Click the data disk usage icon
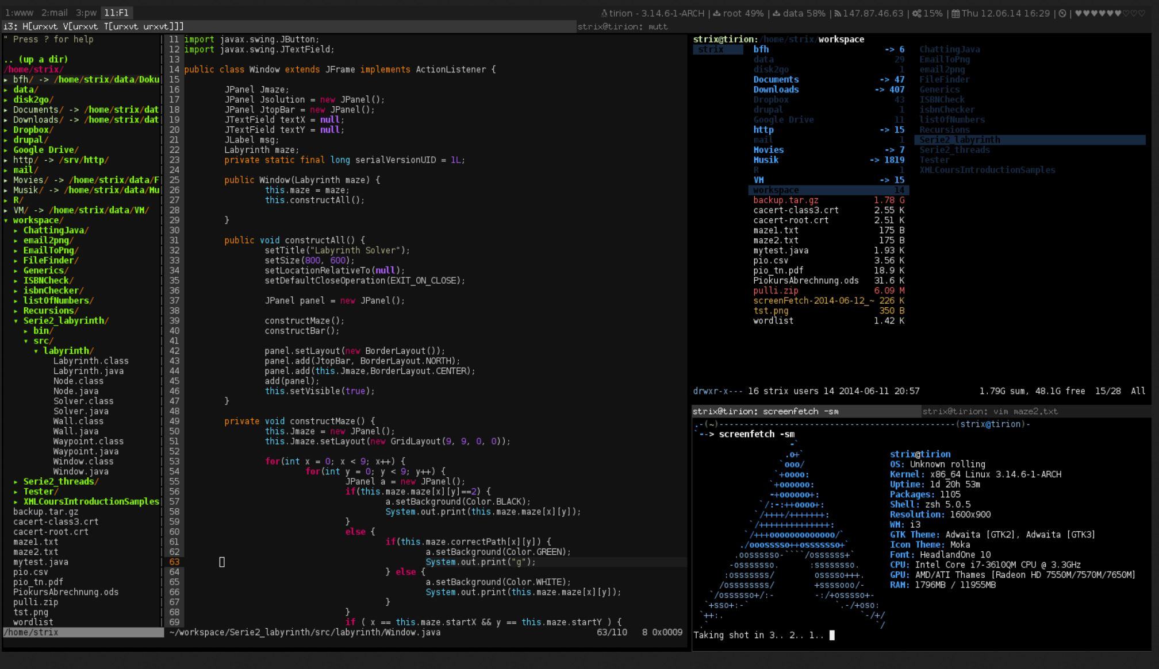Screen dimensions: 1159x669 [x=776, y=13]
